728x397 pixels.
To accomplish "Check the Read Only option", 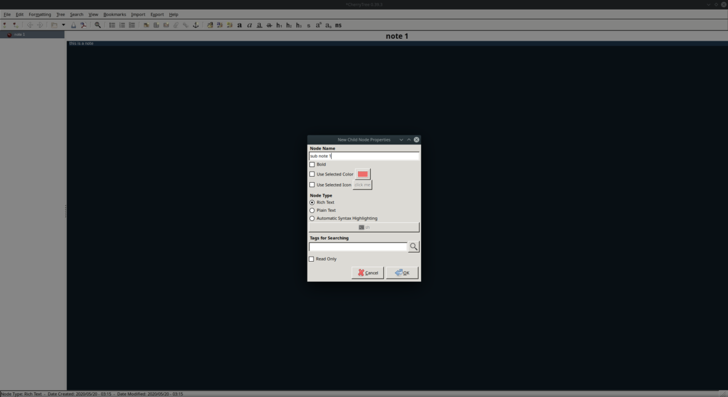I will point(312,259).
